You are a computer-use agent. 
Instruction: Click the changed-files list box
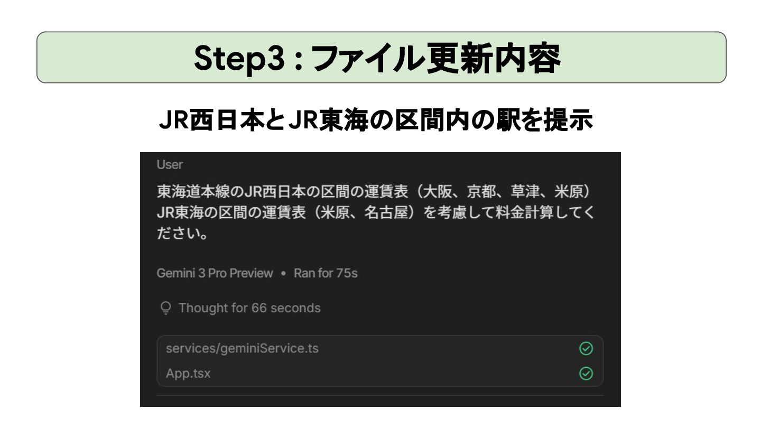click(380, 361)
